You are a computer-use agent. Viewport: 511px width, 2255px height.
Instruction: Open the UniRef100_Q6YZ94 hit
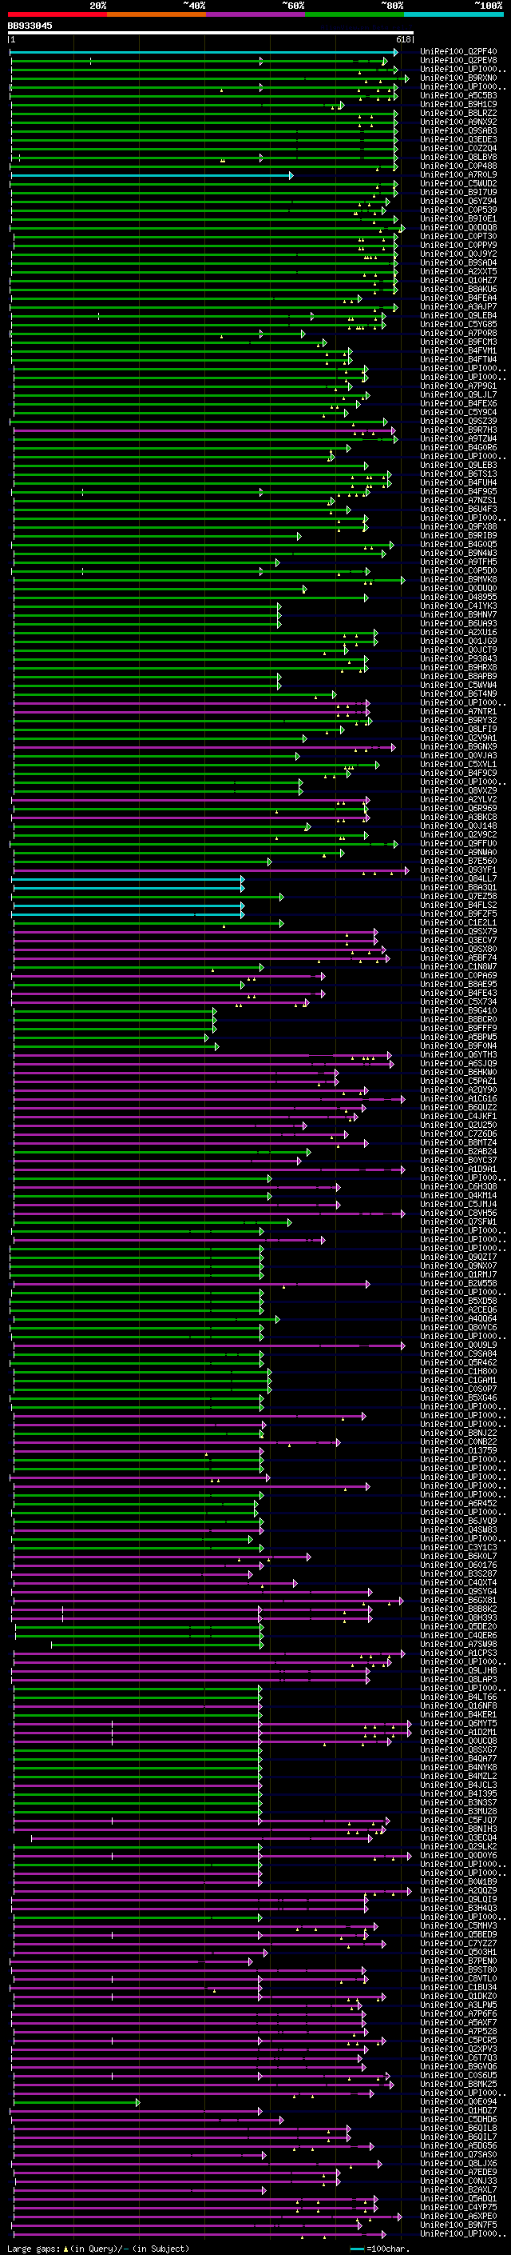click(458, 201)
